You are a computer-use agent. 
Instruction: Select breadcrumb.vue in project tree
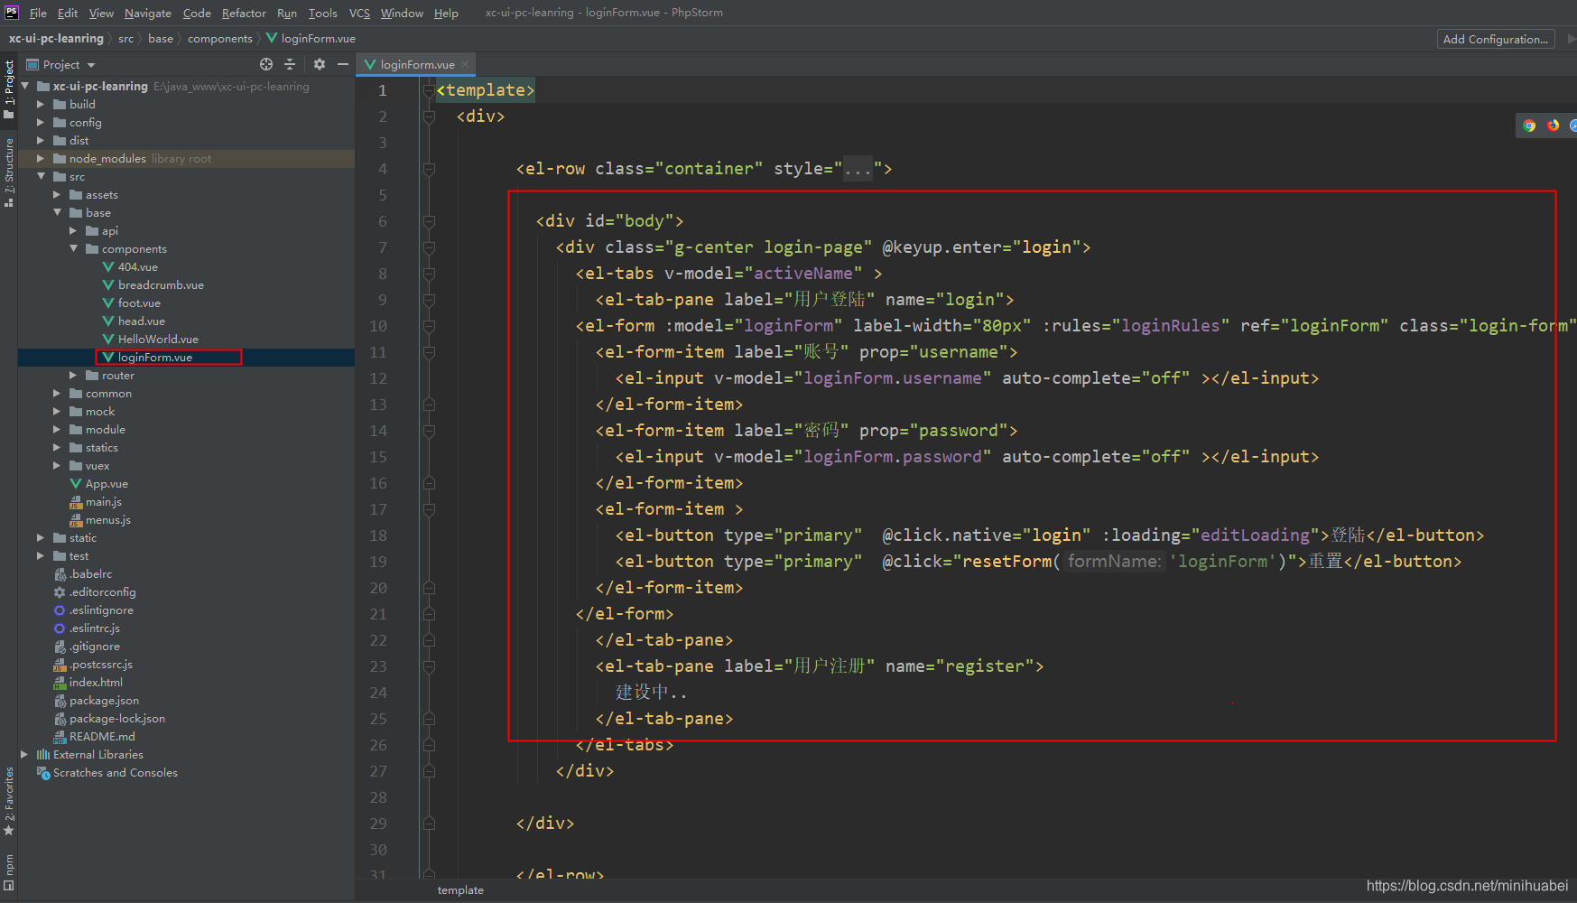click(x=153, y=285)
